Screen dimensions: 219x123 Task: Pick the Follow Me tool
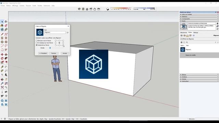tap(6, 58)
